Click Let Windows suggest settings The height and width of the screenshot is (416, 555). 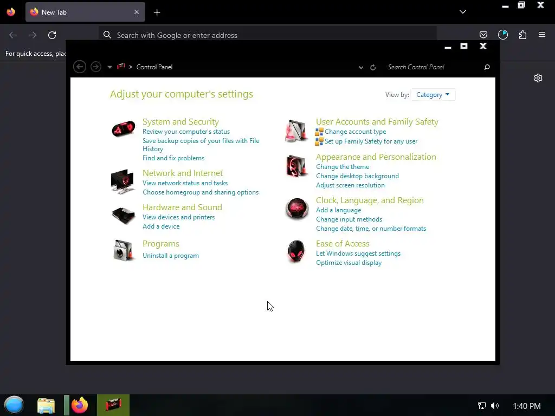[358, 253]
